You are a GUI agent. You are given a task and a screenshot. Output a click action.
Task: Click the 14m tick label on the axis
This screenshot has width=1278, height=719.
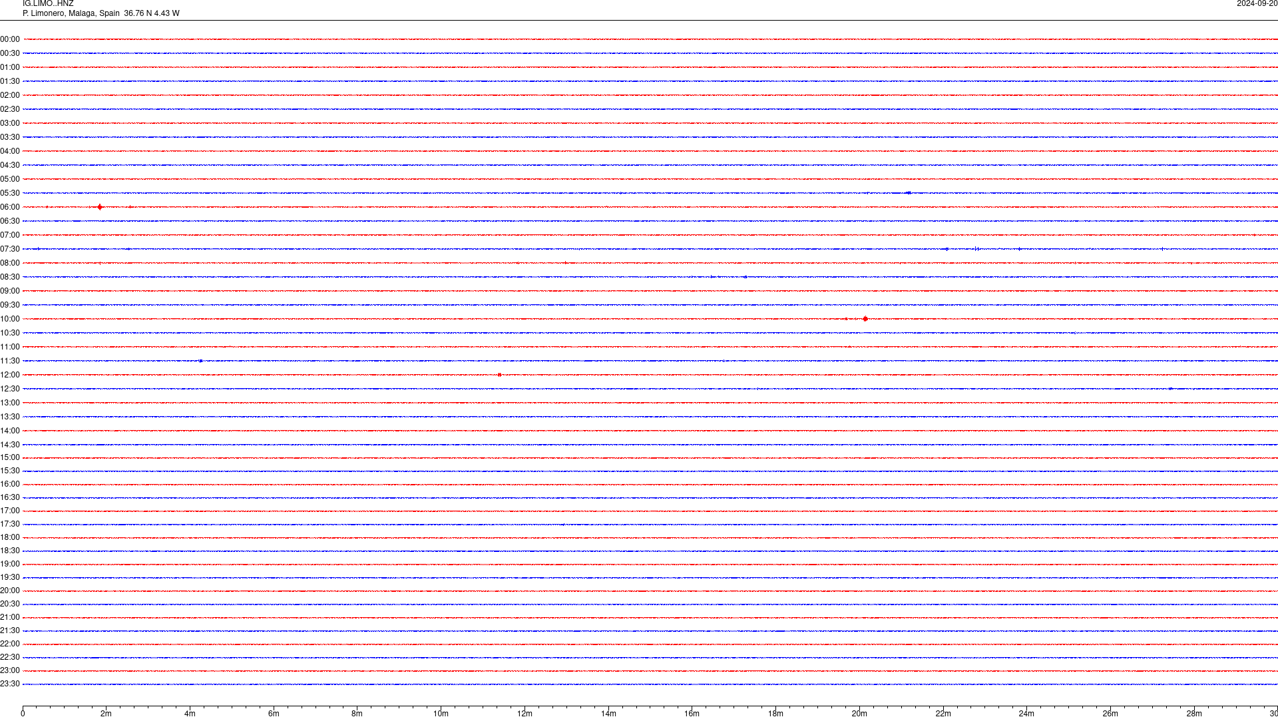608,714
